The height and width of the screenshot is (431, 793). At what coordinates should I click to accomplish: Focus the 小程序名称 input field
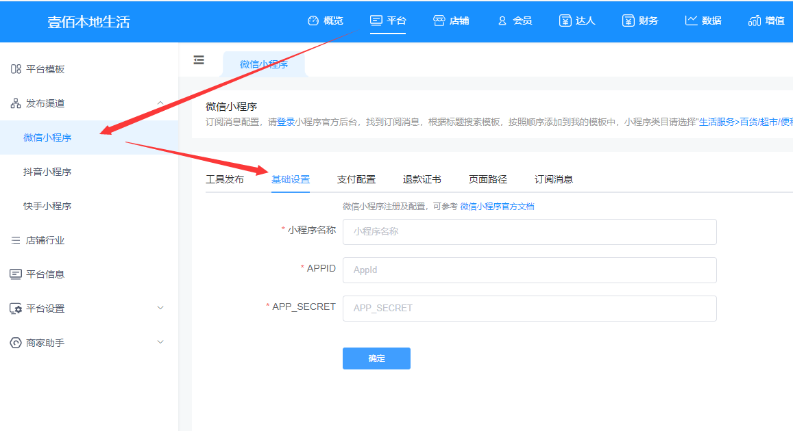tap(530, 232)
